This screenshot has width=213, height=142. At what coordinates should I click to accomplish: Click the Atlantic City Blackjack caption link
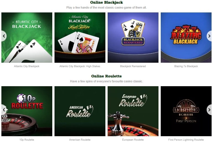click(27, 66)
